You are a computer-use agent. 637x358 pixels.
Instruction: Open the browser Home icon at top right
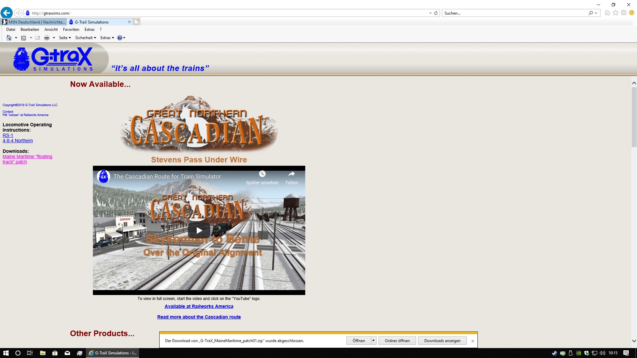click(x=607, y=13)
